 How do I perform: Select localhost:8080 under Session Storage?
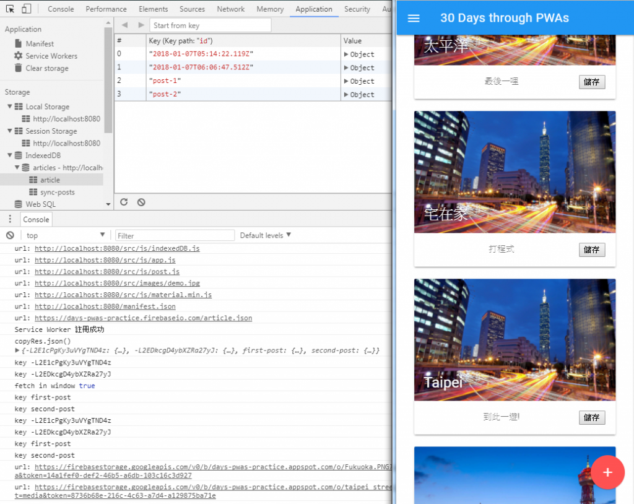click(x=66, y=143)
